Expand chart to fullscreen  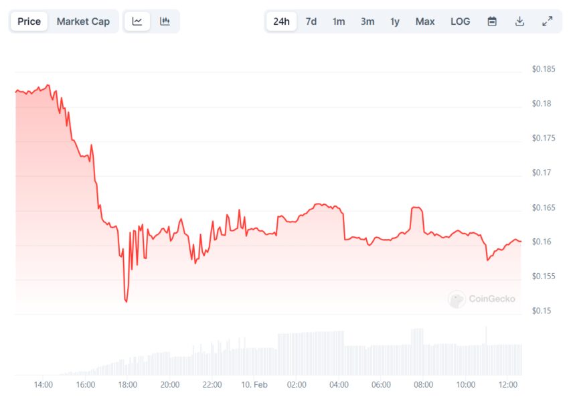click(x=547, y=21)
